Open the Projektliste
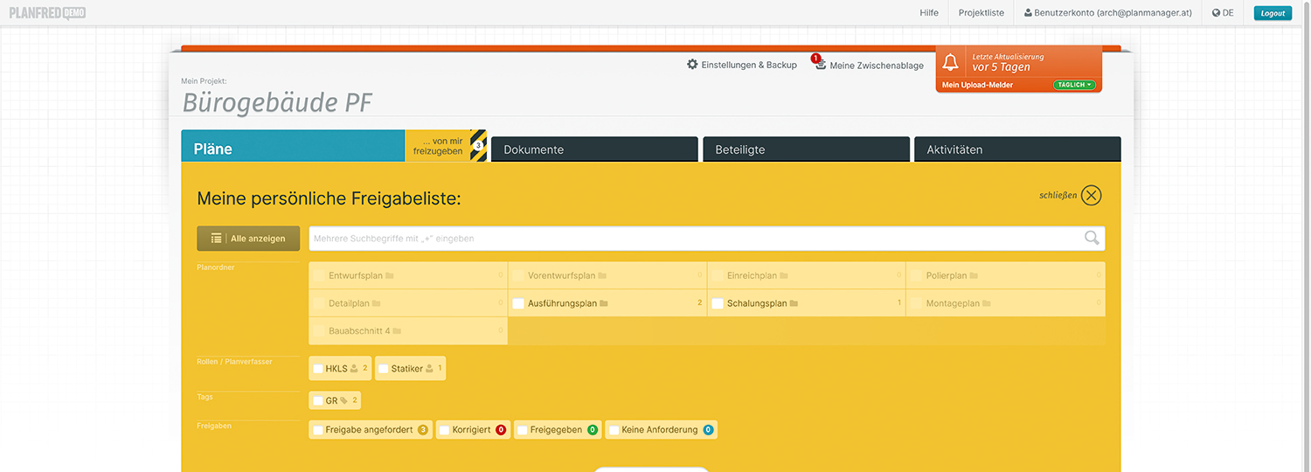1311x472 pixels. pyautogui.click(x=982, y=13)
